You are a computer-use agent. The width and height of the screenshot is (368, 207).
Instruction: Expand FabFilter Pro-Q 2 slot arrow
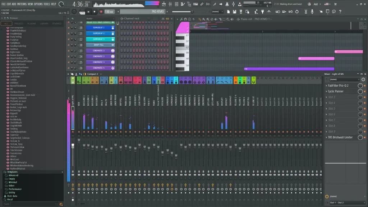pyautogui.click(x=326, y=86)
